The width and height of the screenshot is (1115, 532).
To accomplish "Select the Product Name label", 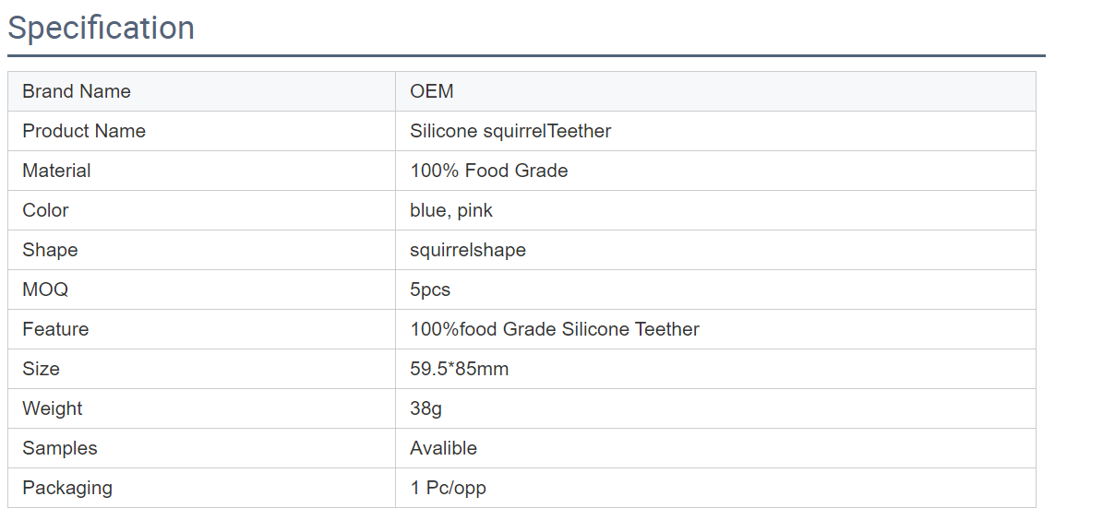I will pos(84,131).
